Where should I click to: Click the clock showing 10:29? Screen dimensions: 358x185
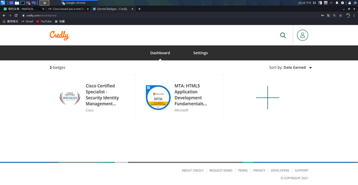305,3
